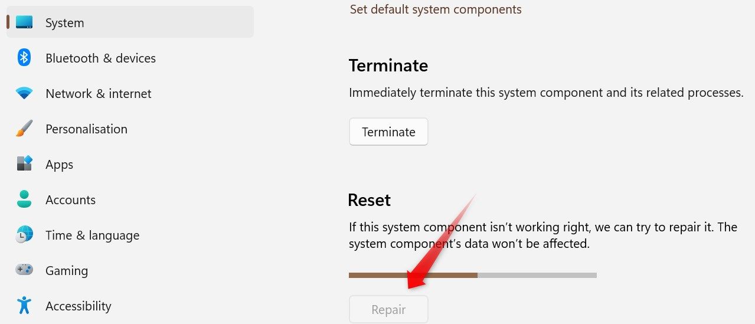755x324 pixels.
Task: Click the Bluetooth icon in sidebar
Action: [x=24, y=58]
